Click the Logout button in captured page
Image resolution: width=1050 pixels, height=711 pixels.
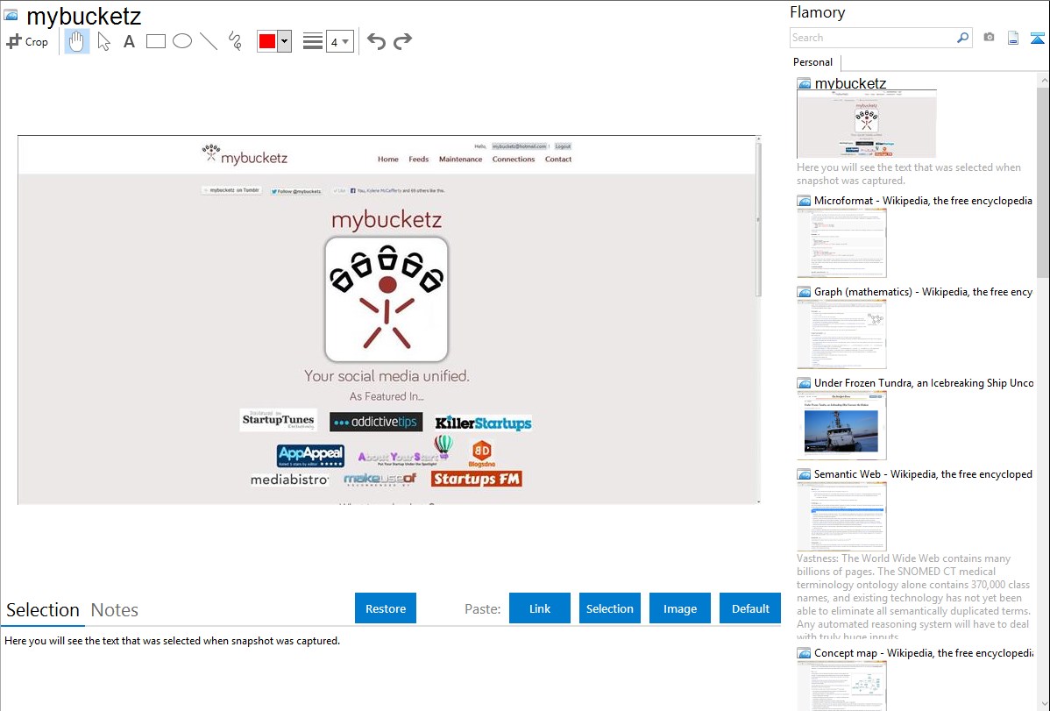pyautogui.click(x=563, y=146)
